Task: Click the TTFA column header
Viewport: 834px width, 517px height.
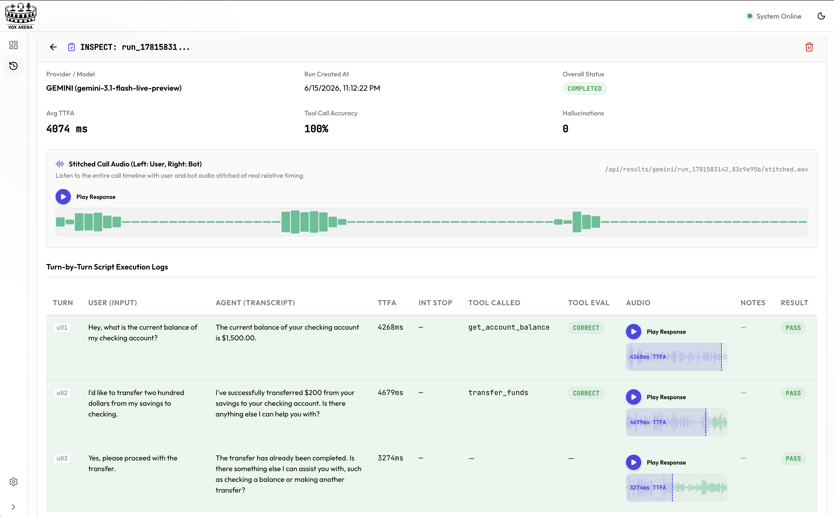Action: [x=387, y=303]
